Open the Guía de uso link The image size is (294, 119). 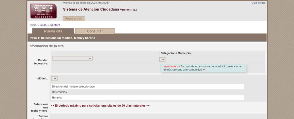click(258, 3)
